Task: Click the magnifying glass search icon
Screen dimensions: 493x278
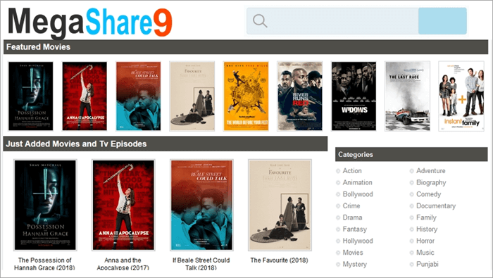Action: pos(260,20)
